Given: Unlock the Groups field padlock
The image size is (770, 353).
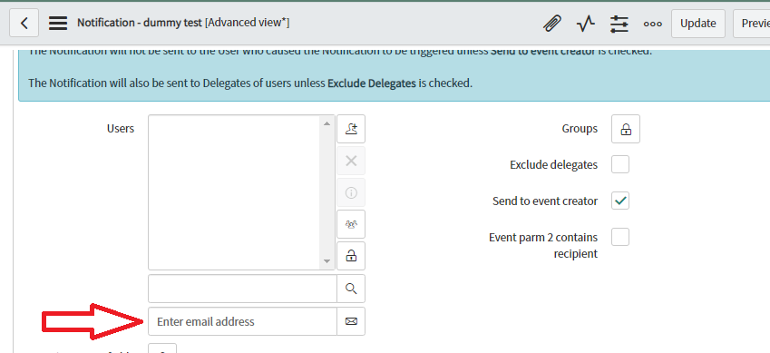Looking at the screenshot, I should click(x=626, y=129).
